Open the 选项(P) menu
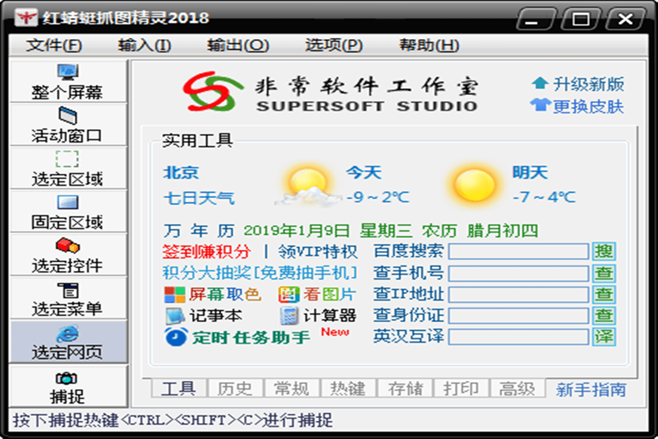 pos(334,45)
